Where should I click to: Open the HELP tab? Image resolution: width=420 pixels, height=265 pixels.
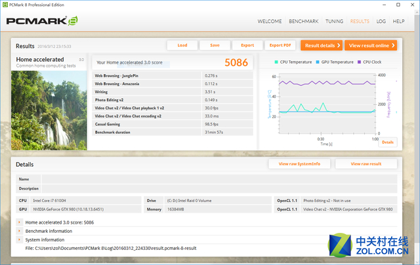tap(398, 21)
